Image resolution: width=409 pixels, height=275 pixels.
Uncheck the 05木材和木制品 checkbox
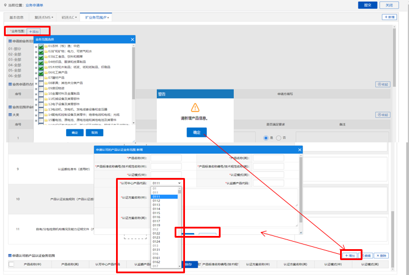pos(41,68)
